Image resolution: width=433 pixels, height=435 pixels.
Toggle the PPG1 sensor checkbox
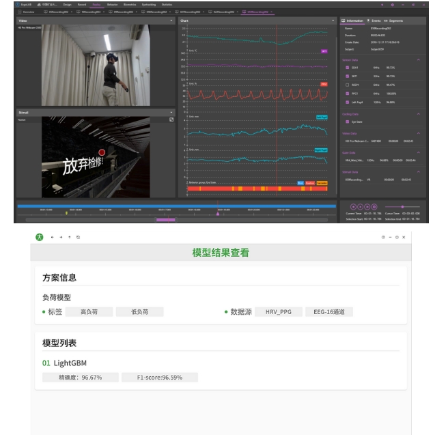[347, 94]
